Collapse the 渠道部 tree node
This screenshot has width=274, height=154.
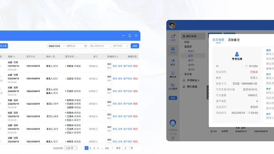coord(182,47)
